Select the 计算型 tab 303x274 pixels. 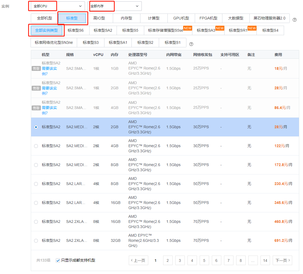point(154,18)
